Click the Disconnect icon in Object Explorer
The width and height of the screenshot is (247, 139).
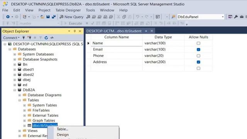pos(29,38)
